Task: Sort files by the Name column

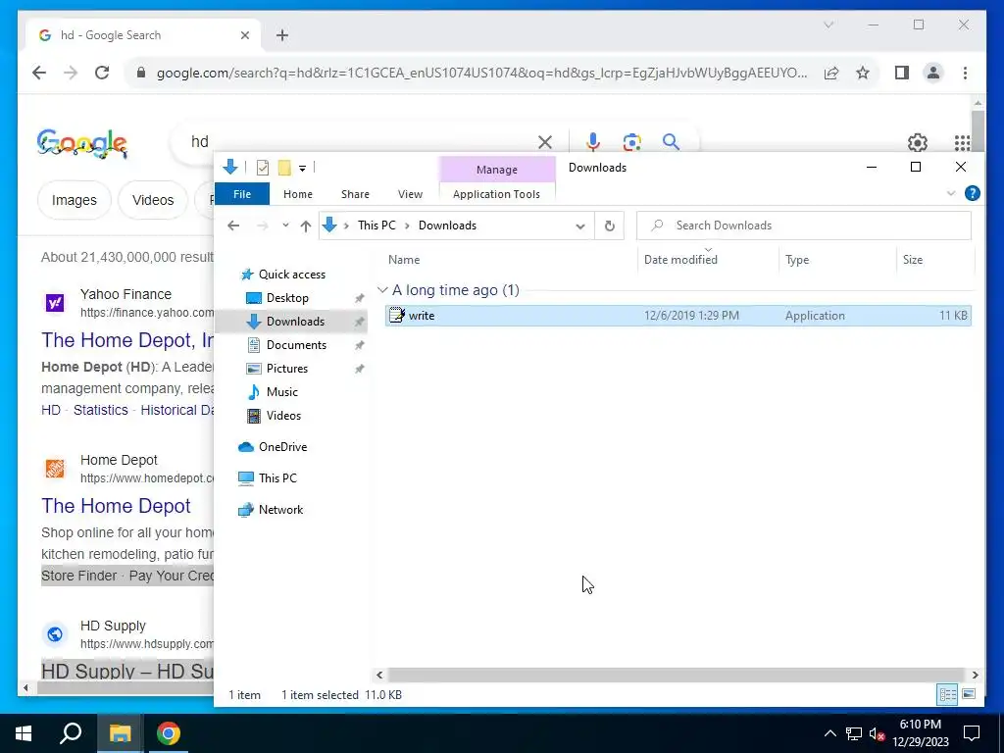Action: pos(404,260)
